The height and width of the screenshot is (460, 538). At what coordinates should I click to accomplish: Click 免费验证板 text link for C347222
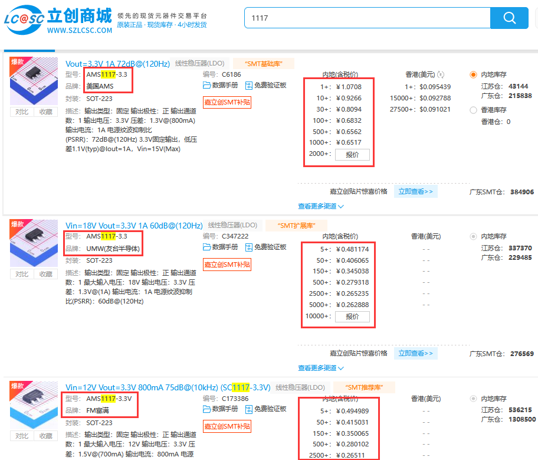point(270,247)
